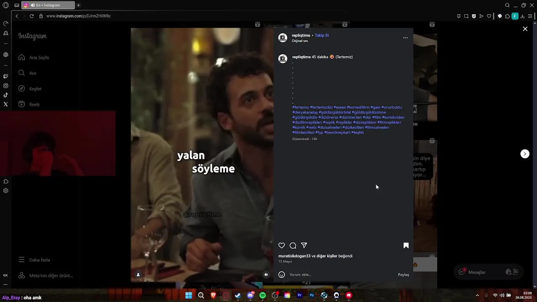Click the Paylaş post button
The image size is (537, 302).
click(403, 275)
